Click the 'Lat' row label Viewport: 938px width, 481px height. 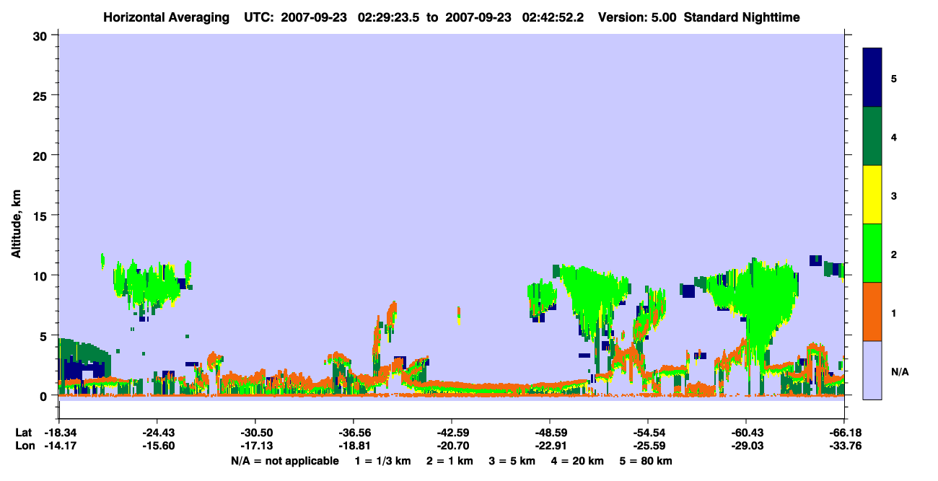pyautogui.click(x=23, y=433)
